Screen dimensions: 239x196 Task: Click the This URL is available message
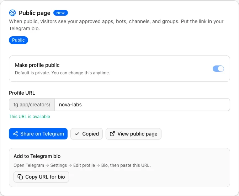point(30,117)
